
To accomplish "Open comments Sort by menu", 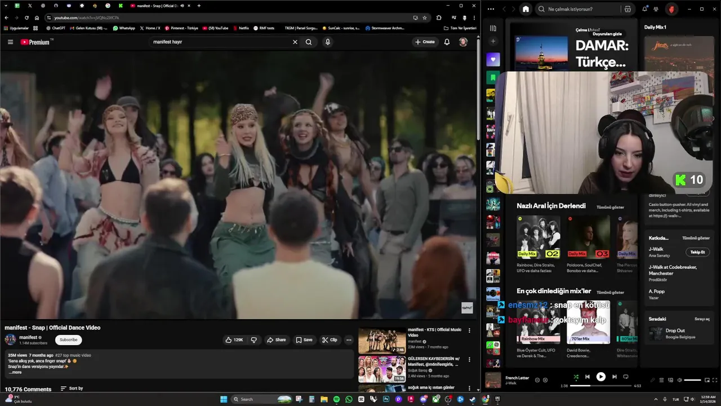I will tap(72, 389).
